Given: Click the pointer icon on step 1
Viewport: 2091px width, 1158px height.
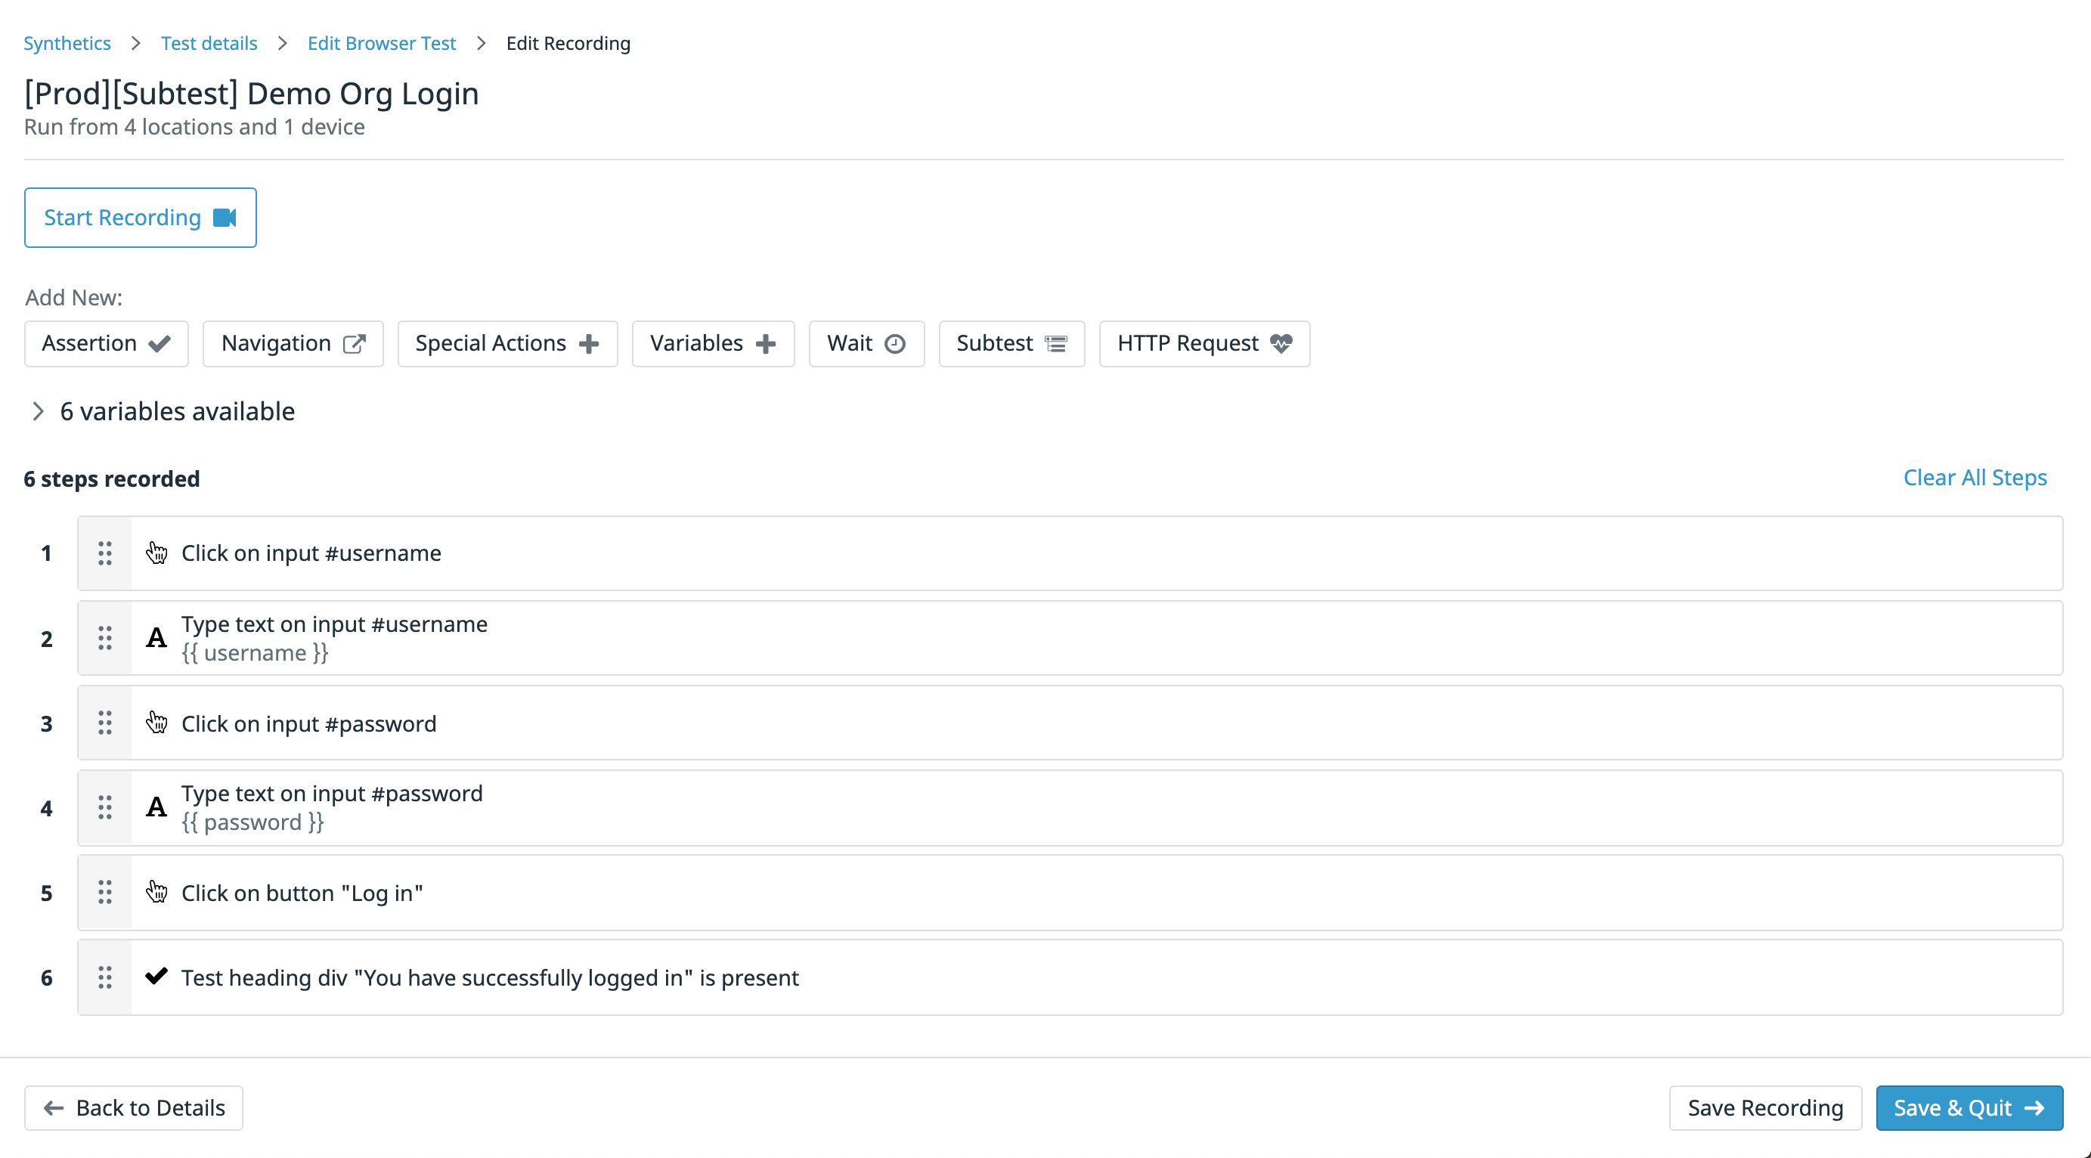Looking at the screenshot, I should coord(156,553).
